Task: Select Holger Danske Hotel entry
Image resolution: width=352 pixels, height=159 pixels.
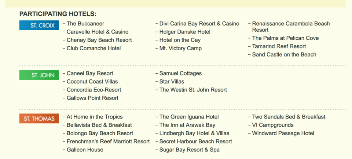Action: (x=185, y=32)
